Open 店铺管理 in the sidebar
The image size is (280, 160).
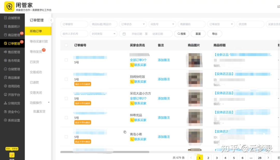click(12, 18)
